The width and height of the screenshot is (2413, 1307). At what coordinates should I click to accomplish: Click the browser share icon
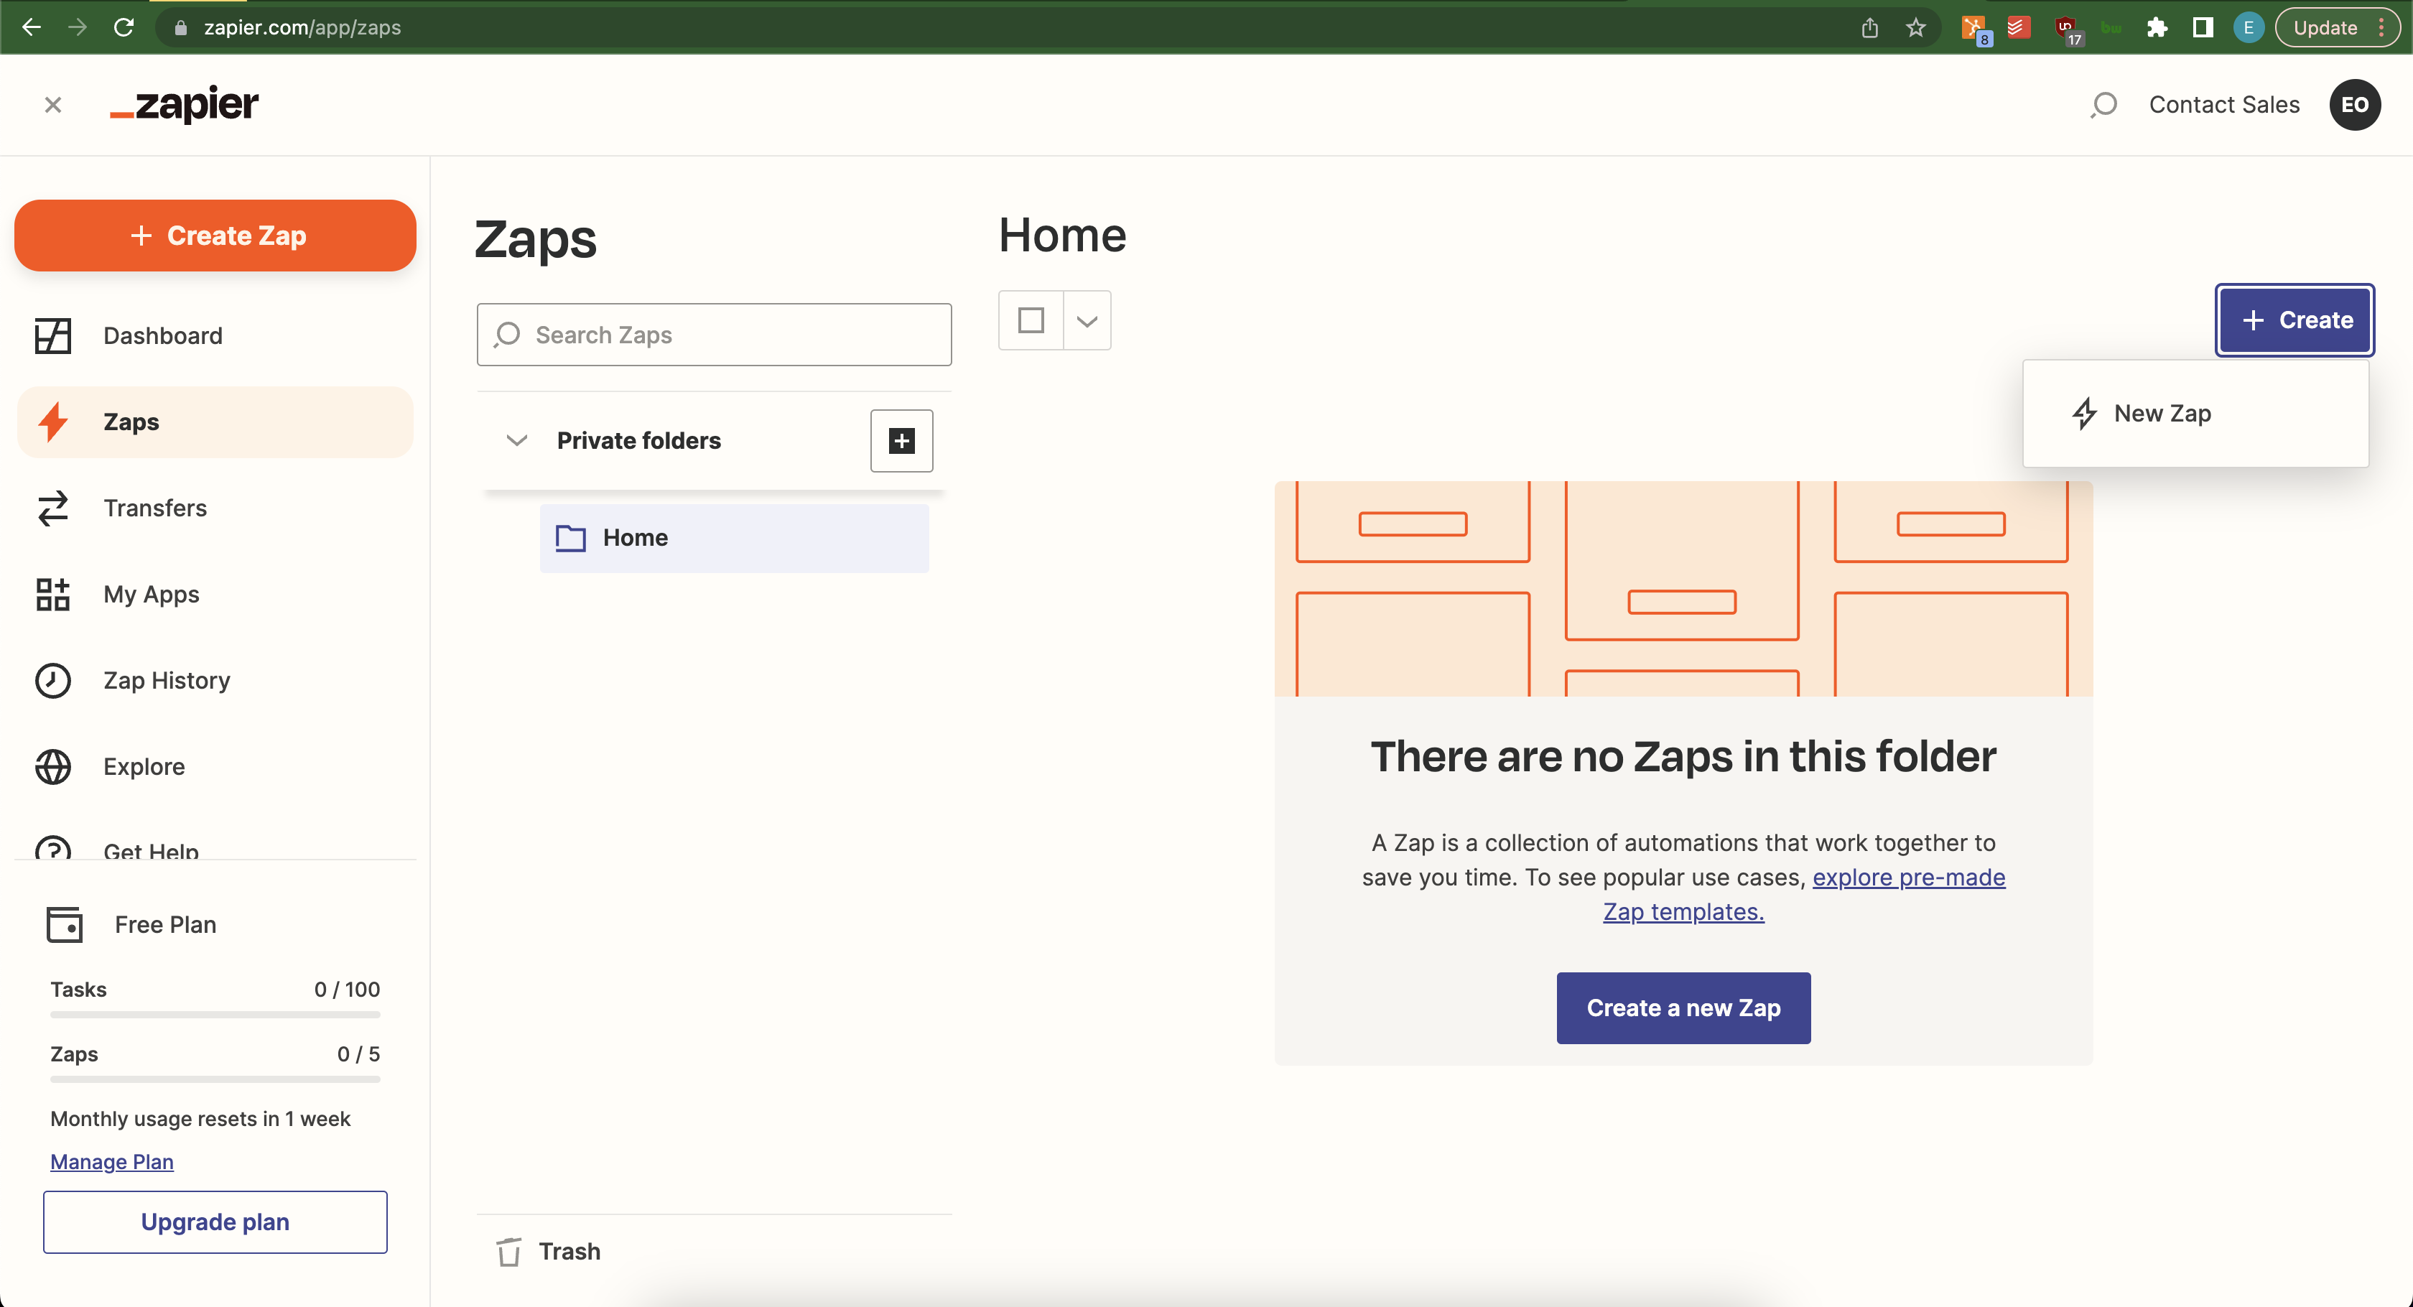pyautogui.click(x=1869, y=27)
